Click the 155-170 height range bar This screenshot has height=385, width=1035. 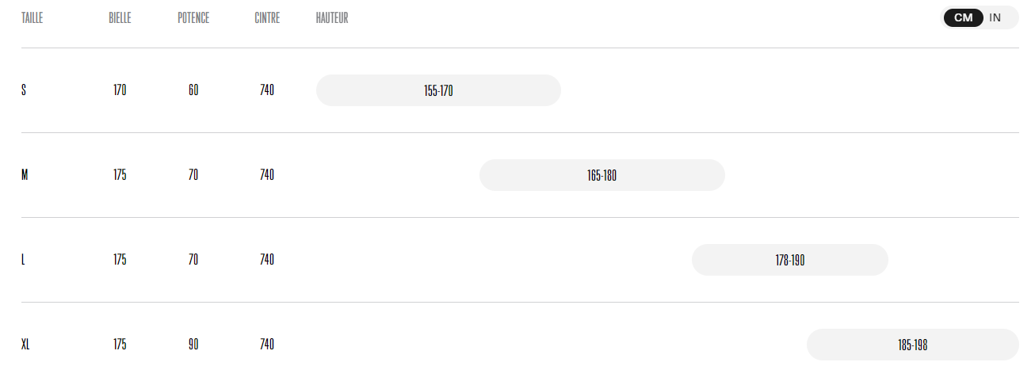(438, 90)
